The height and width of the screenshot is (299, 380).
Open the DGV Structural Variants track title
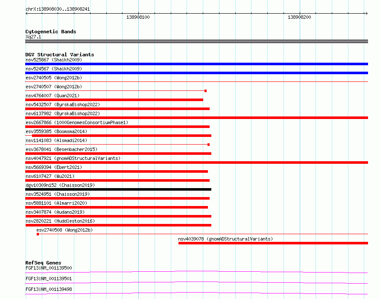[60, 55]
